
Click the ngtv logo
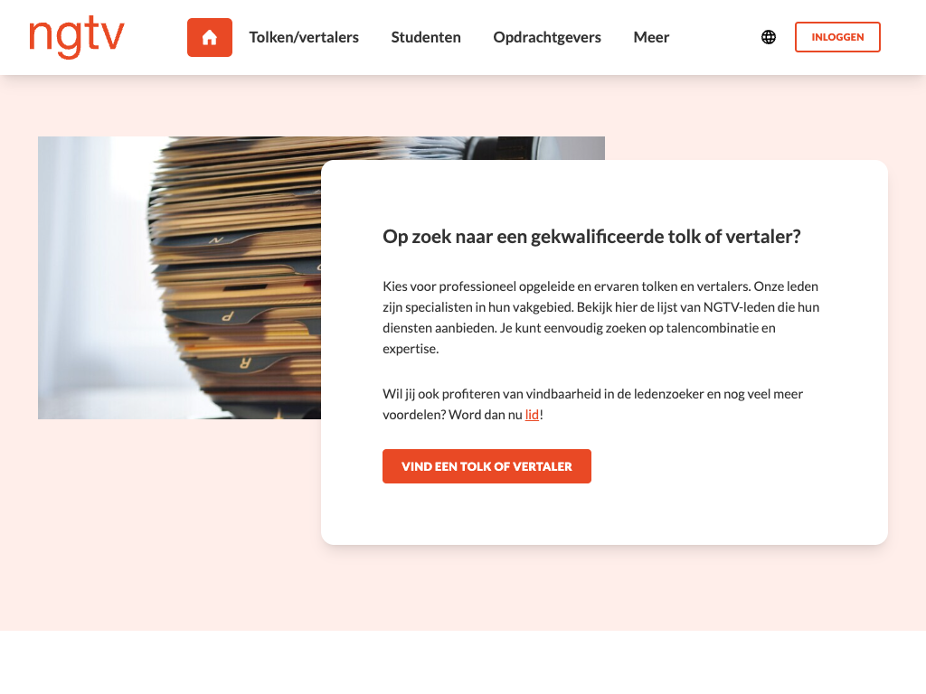(x=77, y=37)
